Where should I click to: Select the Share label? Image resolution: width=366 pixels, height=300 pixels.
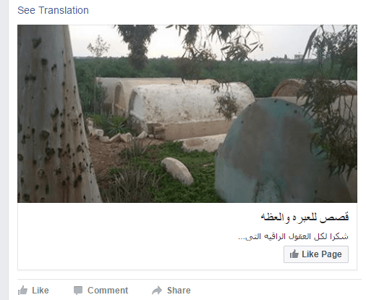point(179,290)
